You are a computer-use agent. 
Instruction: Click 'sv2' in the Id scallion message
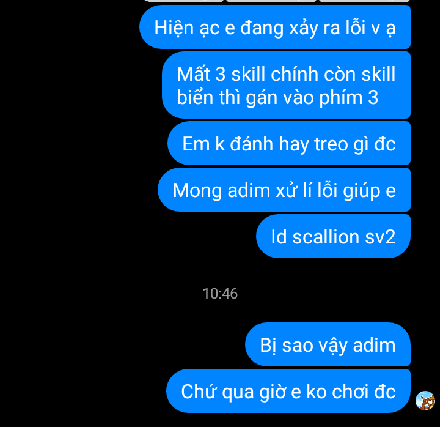point(381,237)
